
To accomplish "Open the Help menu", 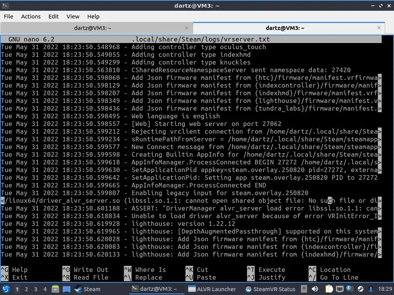I will click(x=93, y=16).
